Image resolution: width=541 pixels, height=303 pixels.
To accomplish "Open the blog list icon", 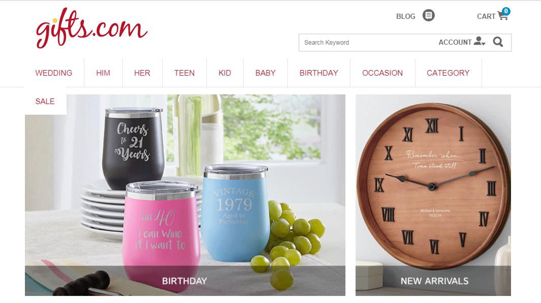I will point(429,16).
